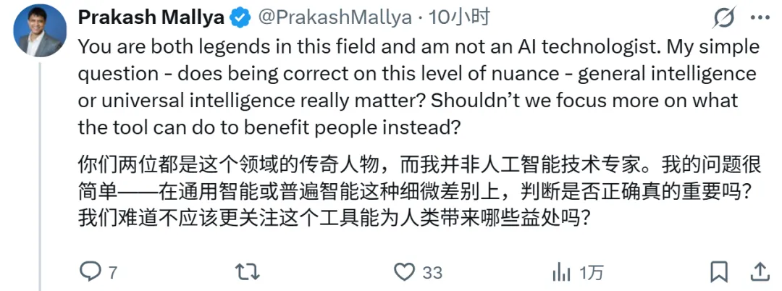Click the 1万 view count

pyautogui.click(x=592, y=273)
